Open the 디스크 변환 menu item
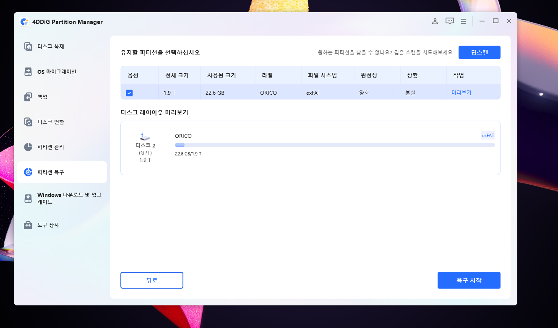558x328 pixels. pos(62,122)
